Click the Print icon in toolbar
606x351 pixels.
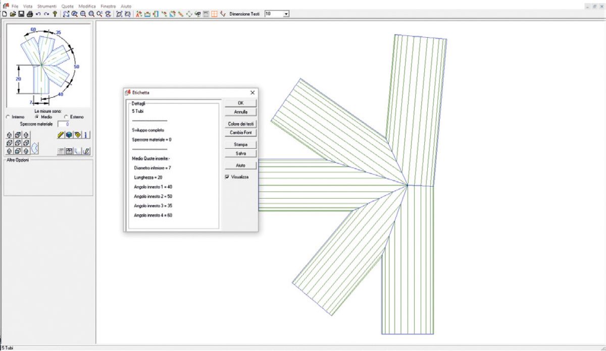tap(30, 14)
